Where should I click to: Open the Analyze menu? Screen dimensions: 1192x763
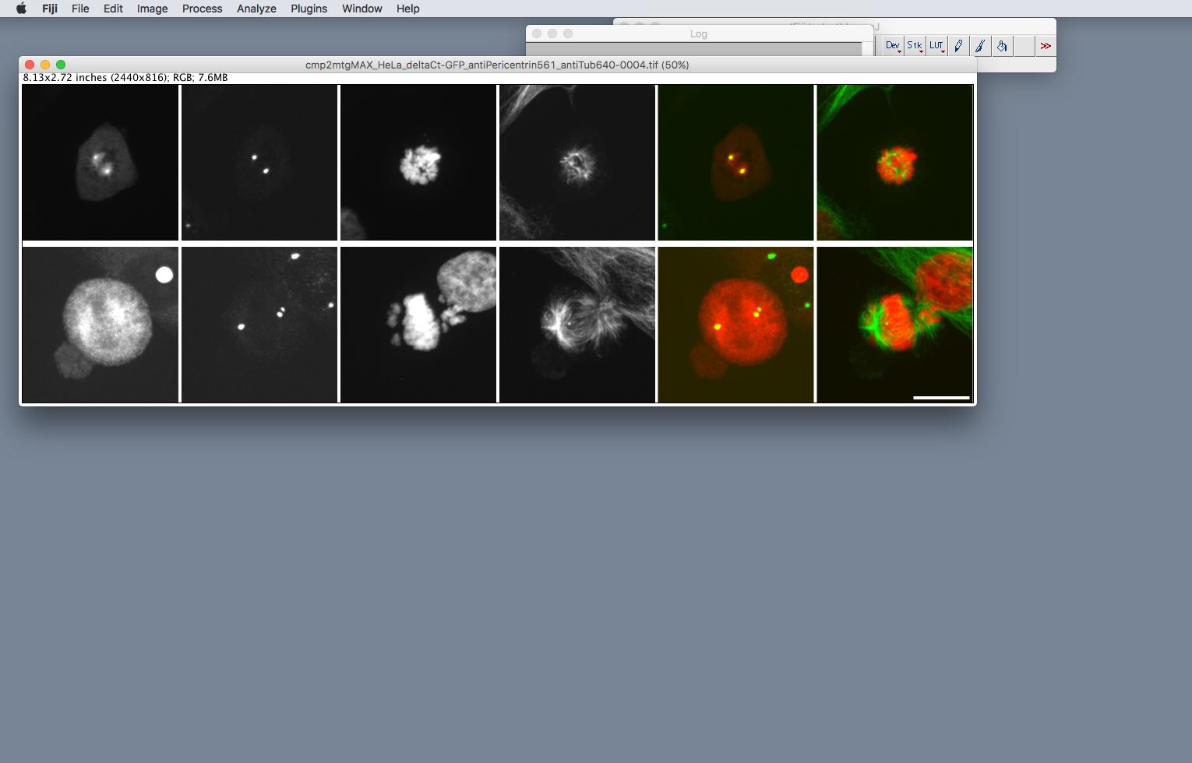[256, 9]
